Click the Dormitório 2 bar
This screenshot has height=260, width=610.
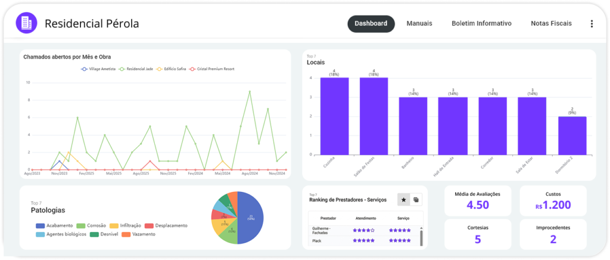(x=572, y=135)
